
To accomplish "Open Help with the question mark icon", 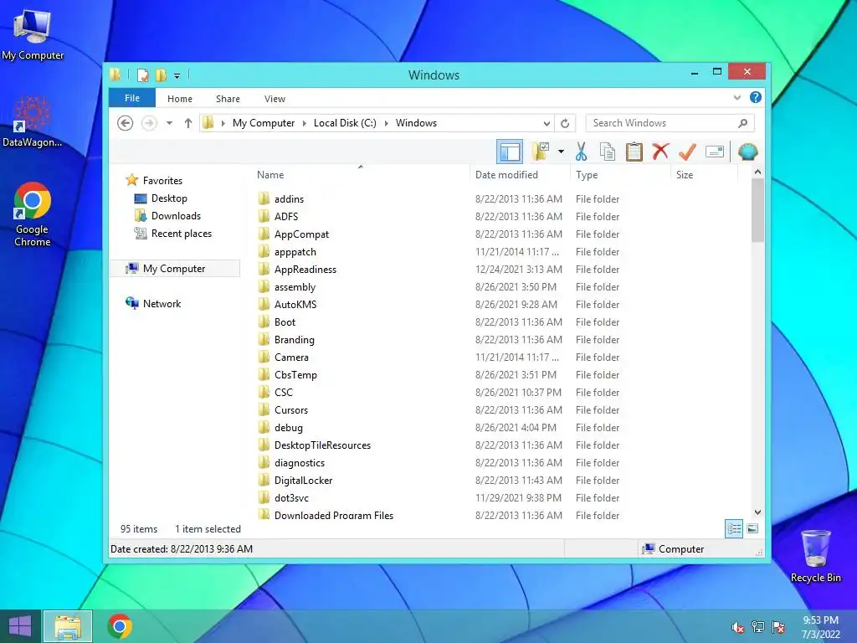I will (756, 97).
